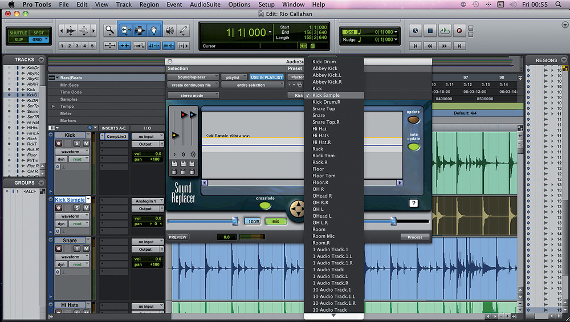Click Zoom preset 5 button
The image size is (570, 322).
pyautogui.click(x=92, y=46)
